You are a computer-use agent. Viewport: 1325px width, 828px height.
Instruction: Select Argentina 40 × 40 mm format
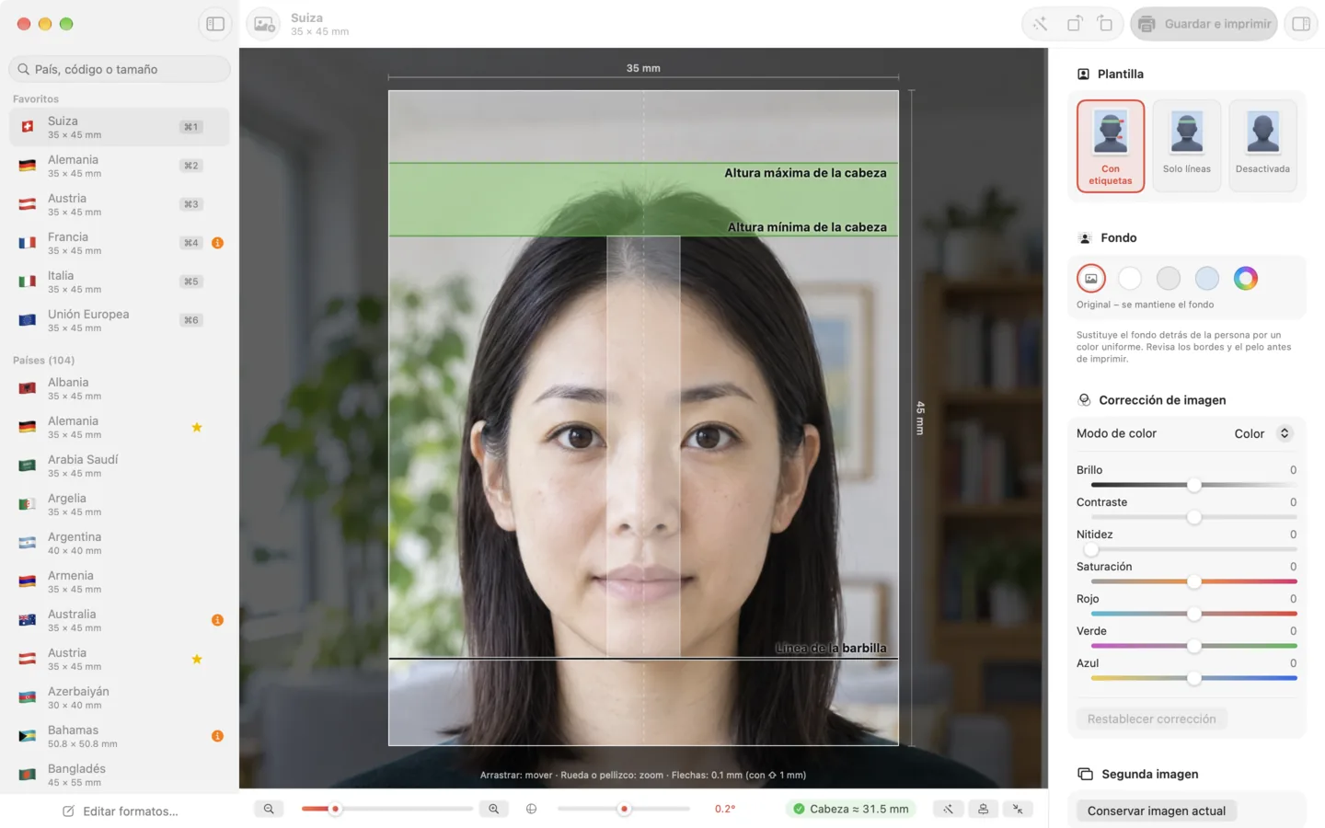[120, 543]
